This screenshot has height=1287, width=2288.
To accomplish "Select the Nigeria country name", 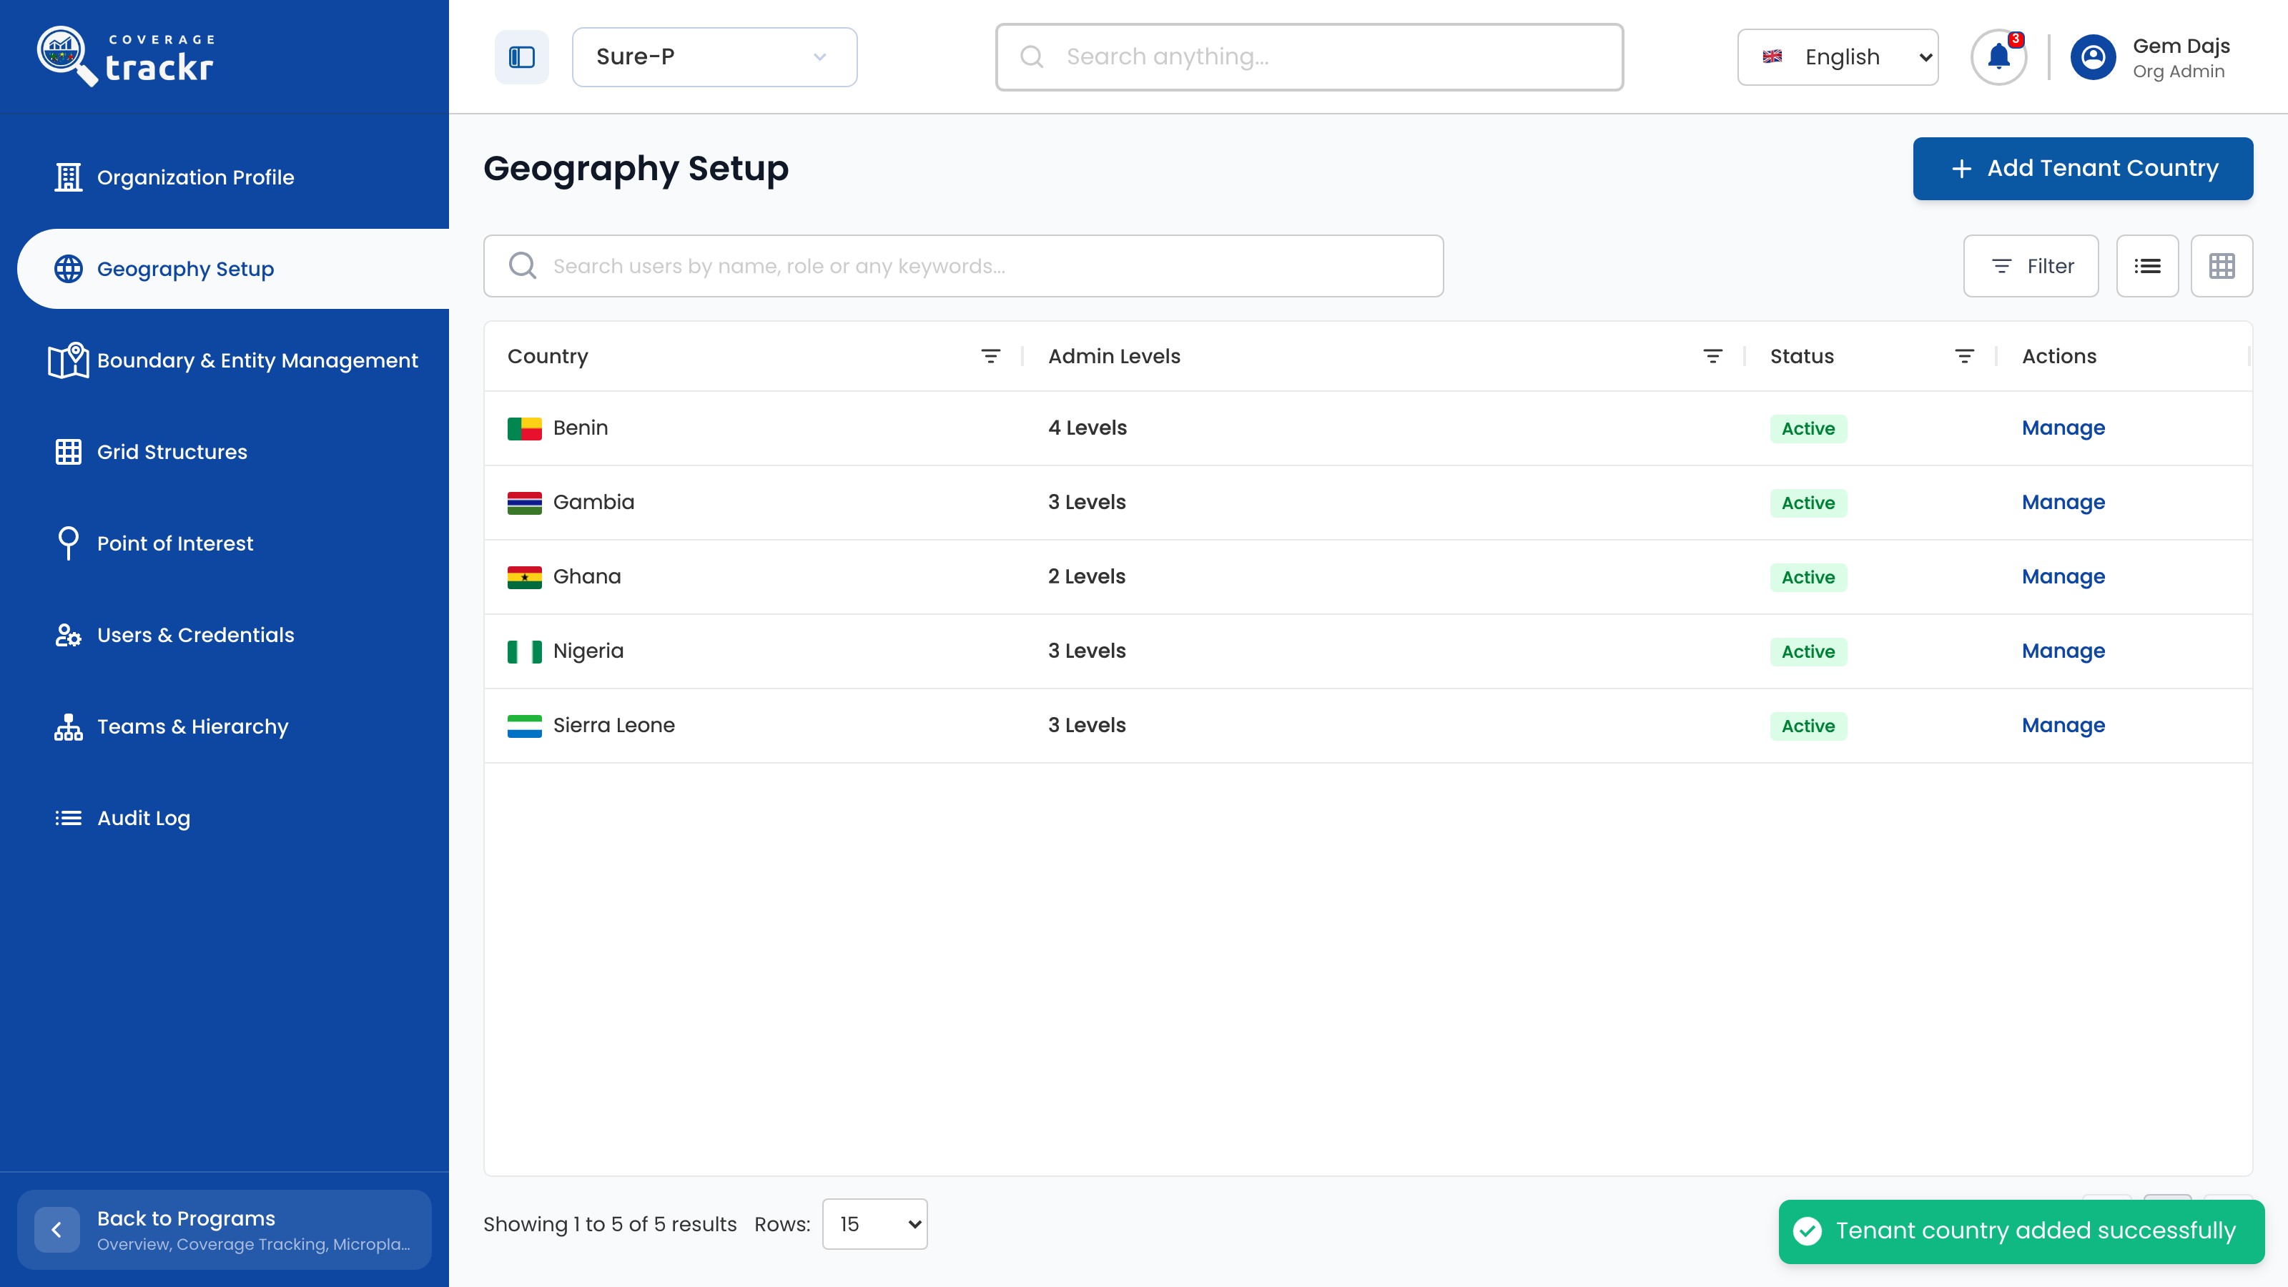I will pos(588,651).
